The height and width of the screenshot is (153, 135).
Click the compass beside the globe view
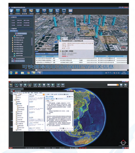(123, 143)
